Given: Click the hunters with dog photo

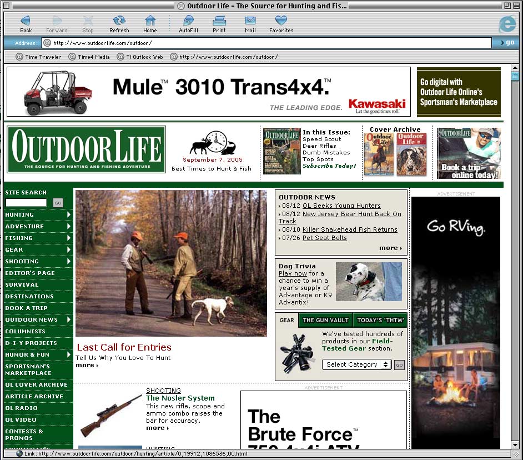Looking at the screenshot, I should pos(171,263).
